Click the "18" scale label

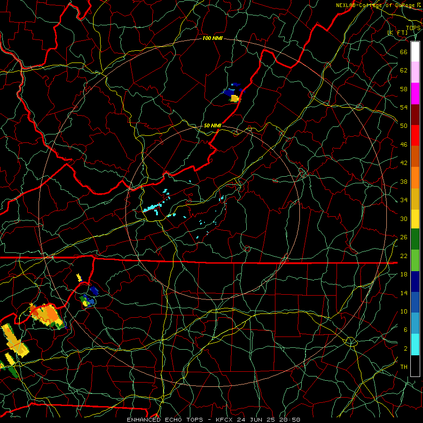404,274
